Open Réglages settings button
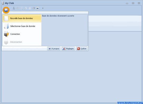Image resolution: width=143 pixels, height=104 pixels. click(68, 49)
